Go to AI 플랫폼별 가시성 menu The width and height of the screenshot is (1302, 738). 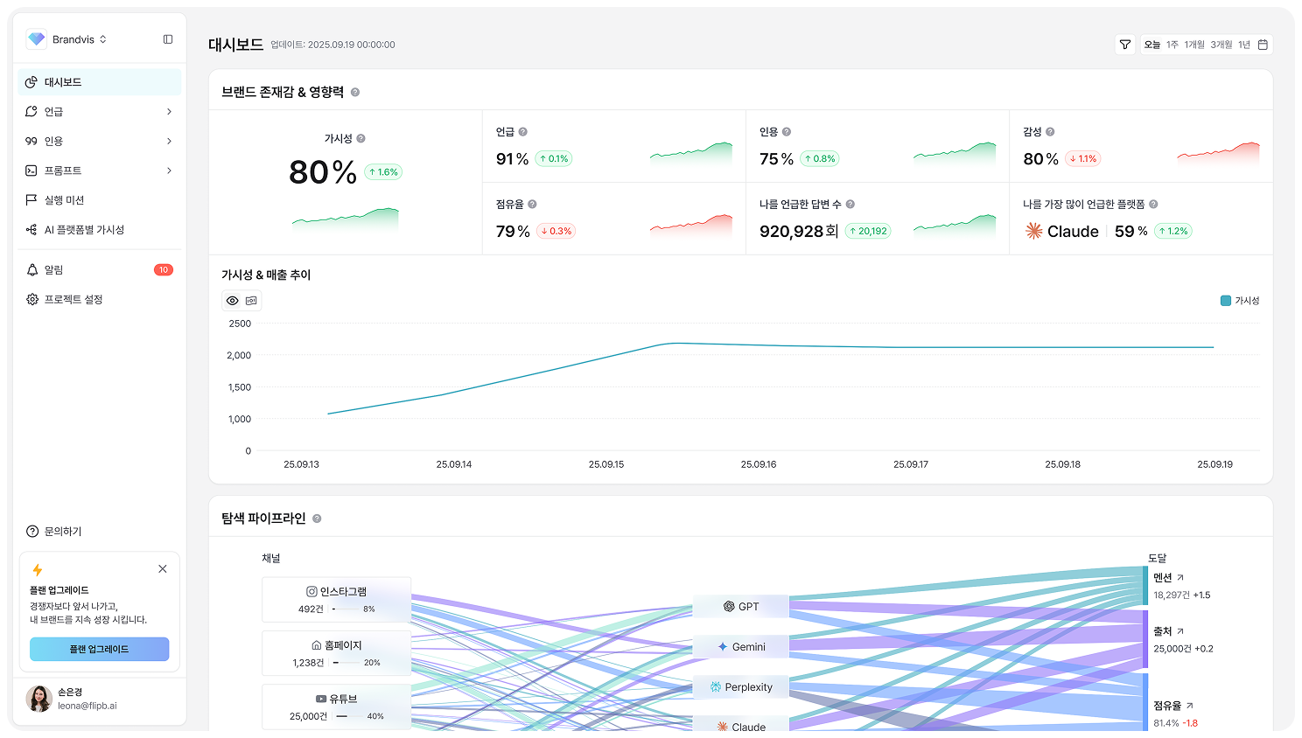tap(84, 230)
